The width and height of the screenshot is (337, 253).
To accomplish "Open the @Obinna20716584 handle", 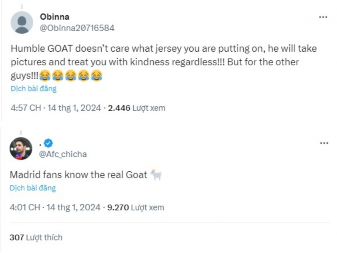I will 77,28.
